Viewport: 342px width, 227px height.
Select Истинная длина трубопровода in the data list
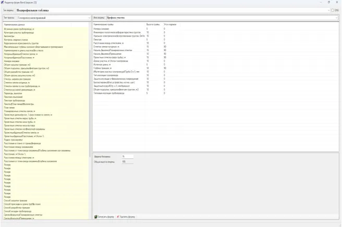[x=22, y=29]
